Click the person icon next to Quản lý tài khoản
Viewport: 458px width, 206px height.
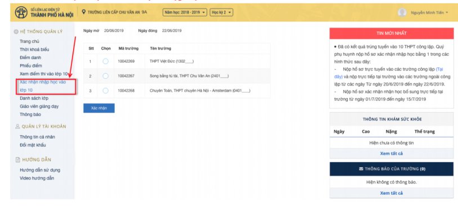tap(17, 127)
